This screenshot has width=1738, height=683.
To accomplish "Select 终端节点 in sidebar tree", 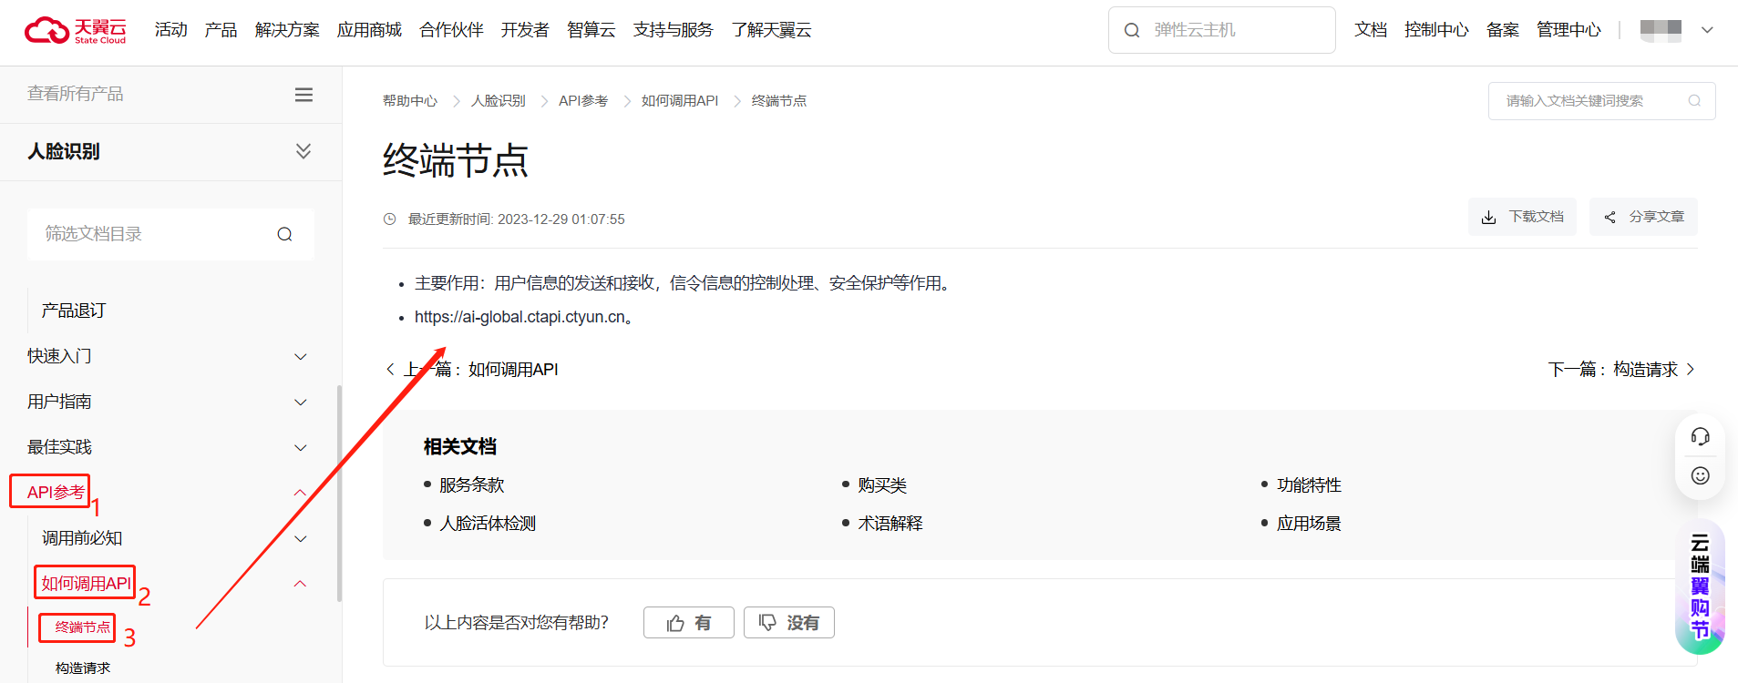I will pos(83,627).
